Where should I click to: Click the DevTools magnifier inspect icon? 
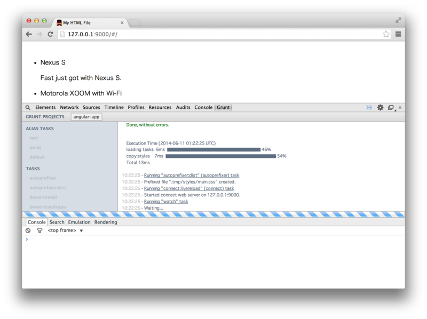point(28,108)
